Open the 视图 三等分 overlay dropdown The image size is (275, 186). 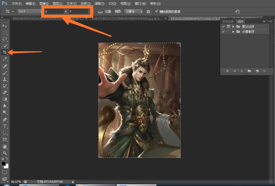pos(133,11)
